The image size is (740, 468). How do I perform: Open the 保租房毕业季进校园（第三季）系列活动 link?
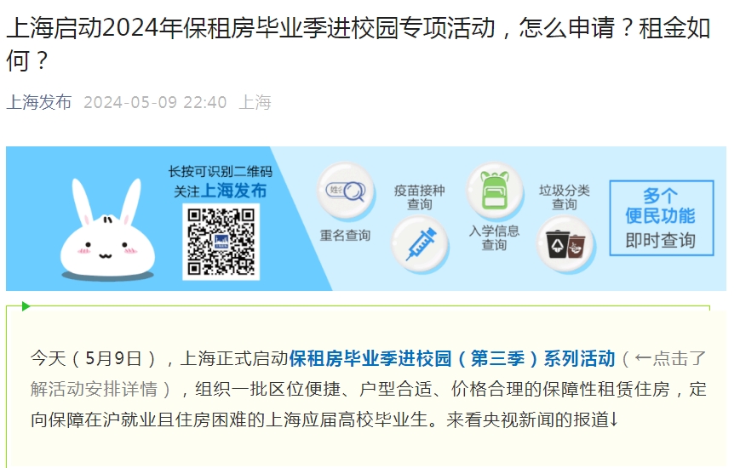[452, 358]
